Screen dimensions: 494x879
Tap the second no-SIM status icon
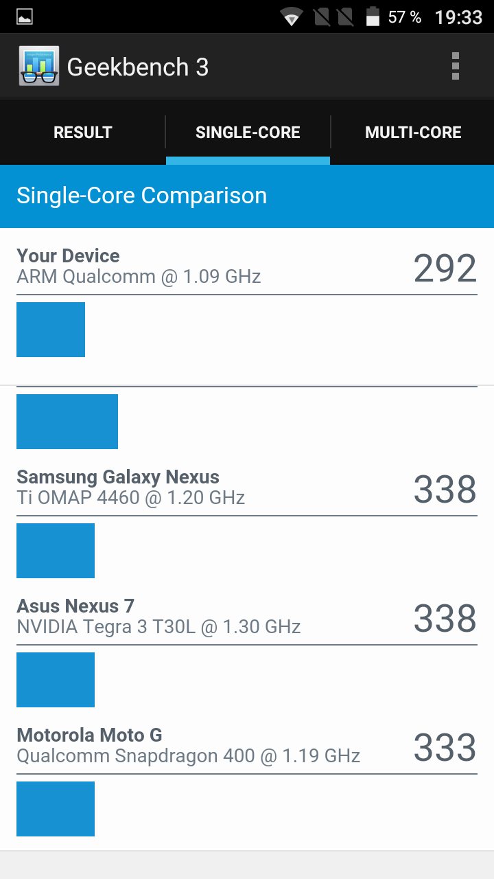click(x=345, y=16)
